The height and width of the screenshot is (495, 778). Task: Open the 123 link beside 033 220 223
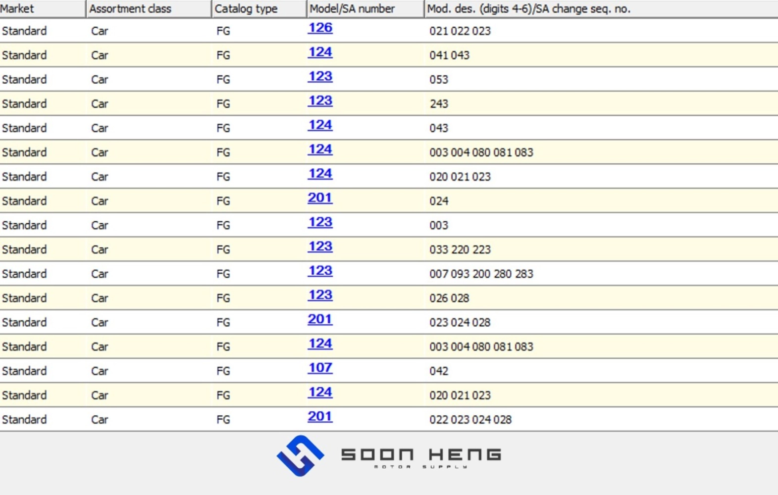coord(320,247)
